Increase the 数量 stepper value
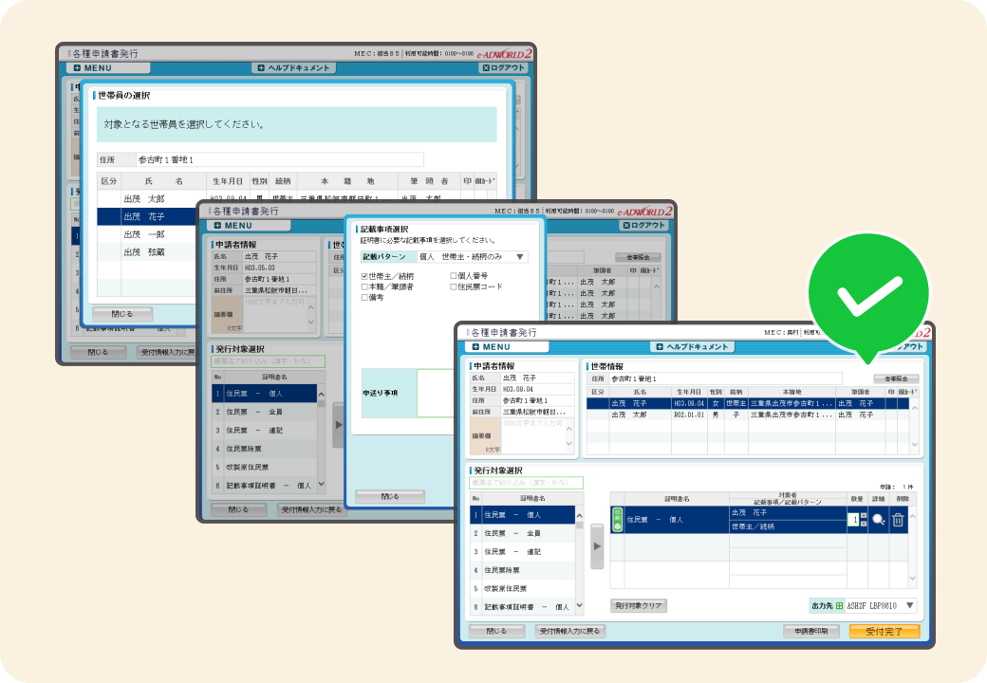 click(x=863, y=515)
